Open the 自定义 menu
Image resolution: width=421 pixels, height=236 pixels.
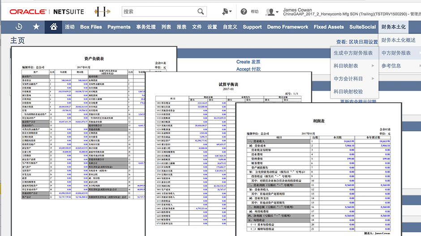click(230, 27)
